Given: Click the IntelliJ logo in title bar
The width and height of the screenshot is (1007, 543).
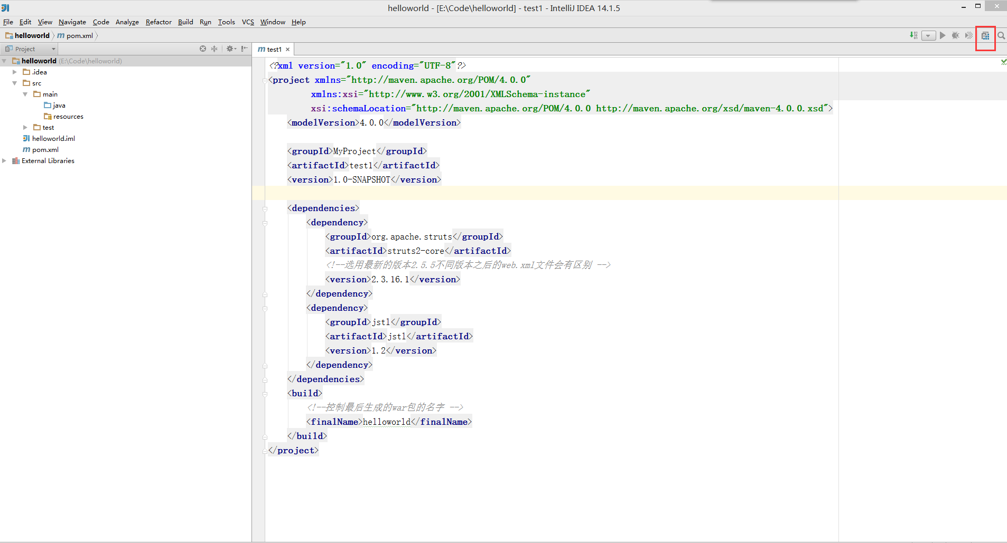Looking at the screenshot, I should (x=5, y=7).
